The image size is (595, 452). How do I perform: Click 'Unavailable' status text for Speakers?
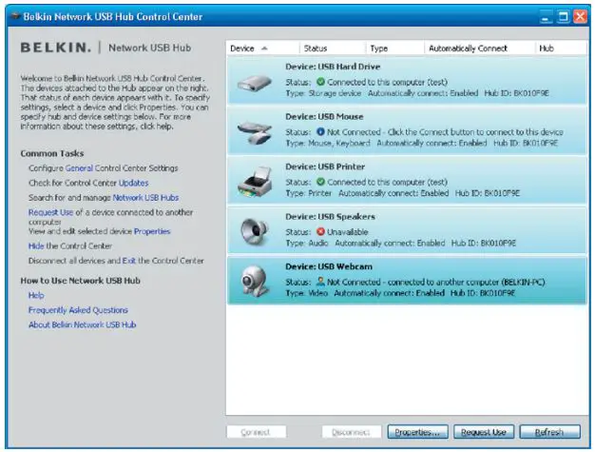point(348,231)
